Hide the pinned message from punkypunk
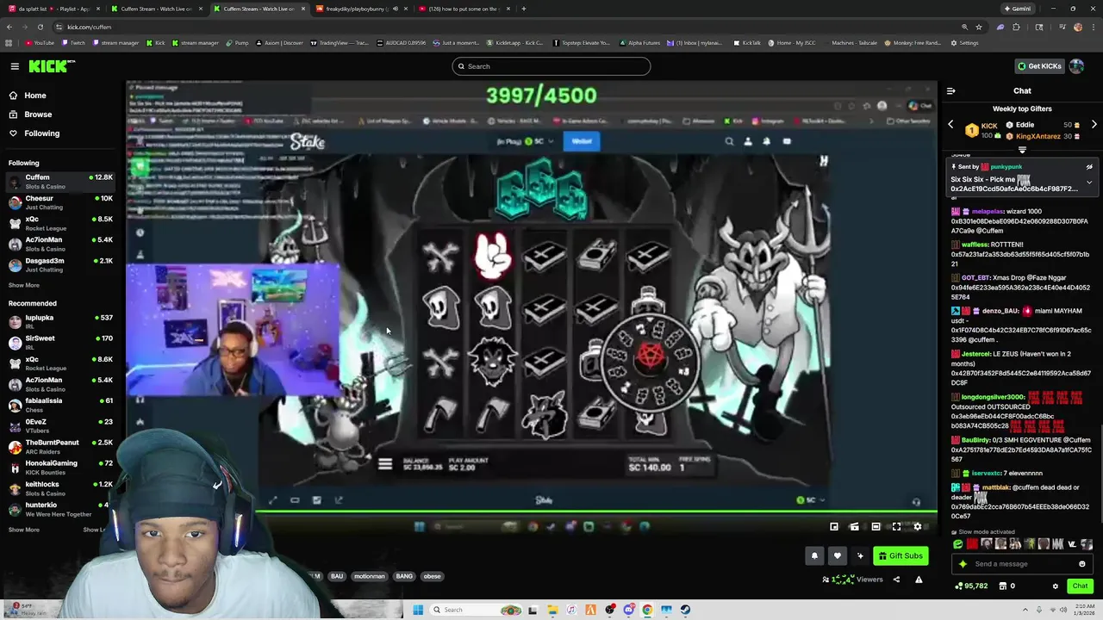Screen dimensions: 1103x620 (x=1089, y=167)
